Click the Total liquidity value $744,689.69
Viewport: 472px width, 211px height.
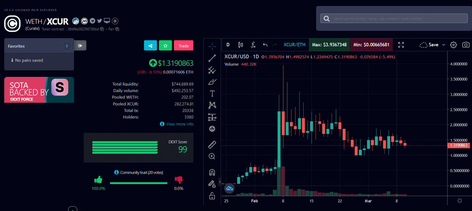tap(183, 84)
